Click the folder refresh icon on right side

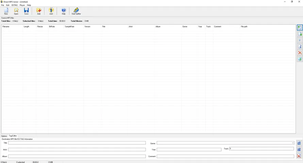(x=300, y=59)
